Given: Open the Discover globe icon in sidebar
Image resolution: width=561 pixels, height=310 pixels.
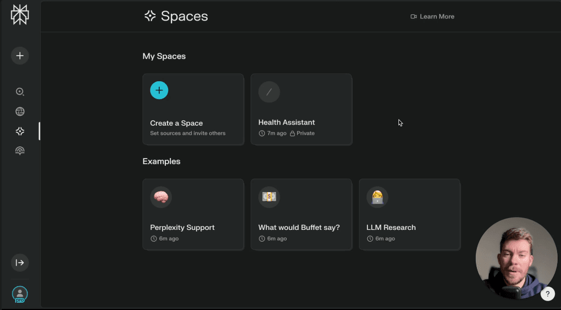Looking at the screenshot, I should click(19, 112).
